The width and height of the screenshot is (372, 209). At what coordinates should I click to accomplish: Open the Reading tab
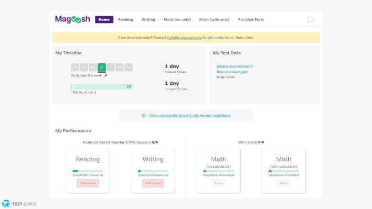click(126, 19)
